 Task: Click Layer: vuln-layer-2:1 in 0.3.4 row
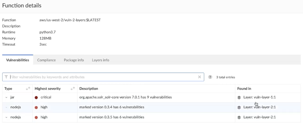259,107
